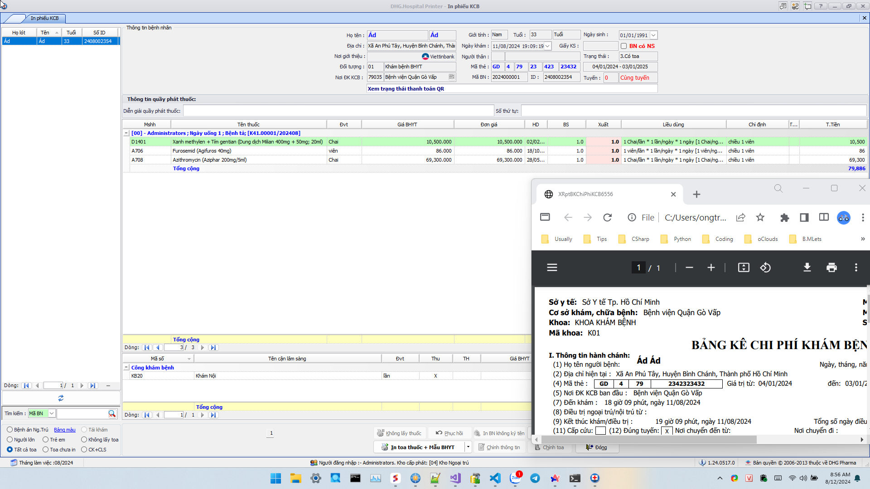The height and width of the screenshot is (489, 870).
Task: Collapse the Công khám bệnh group
Action: click(126, 368)
